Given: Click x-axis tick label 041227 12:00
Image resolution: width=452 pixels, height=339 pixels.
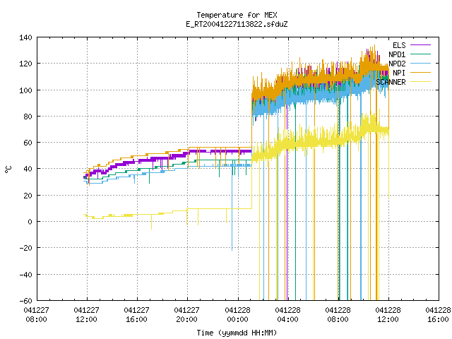Looking at the screenshot, I should (x=86, y=314).
